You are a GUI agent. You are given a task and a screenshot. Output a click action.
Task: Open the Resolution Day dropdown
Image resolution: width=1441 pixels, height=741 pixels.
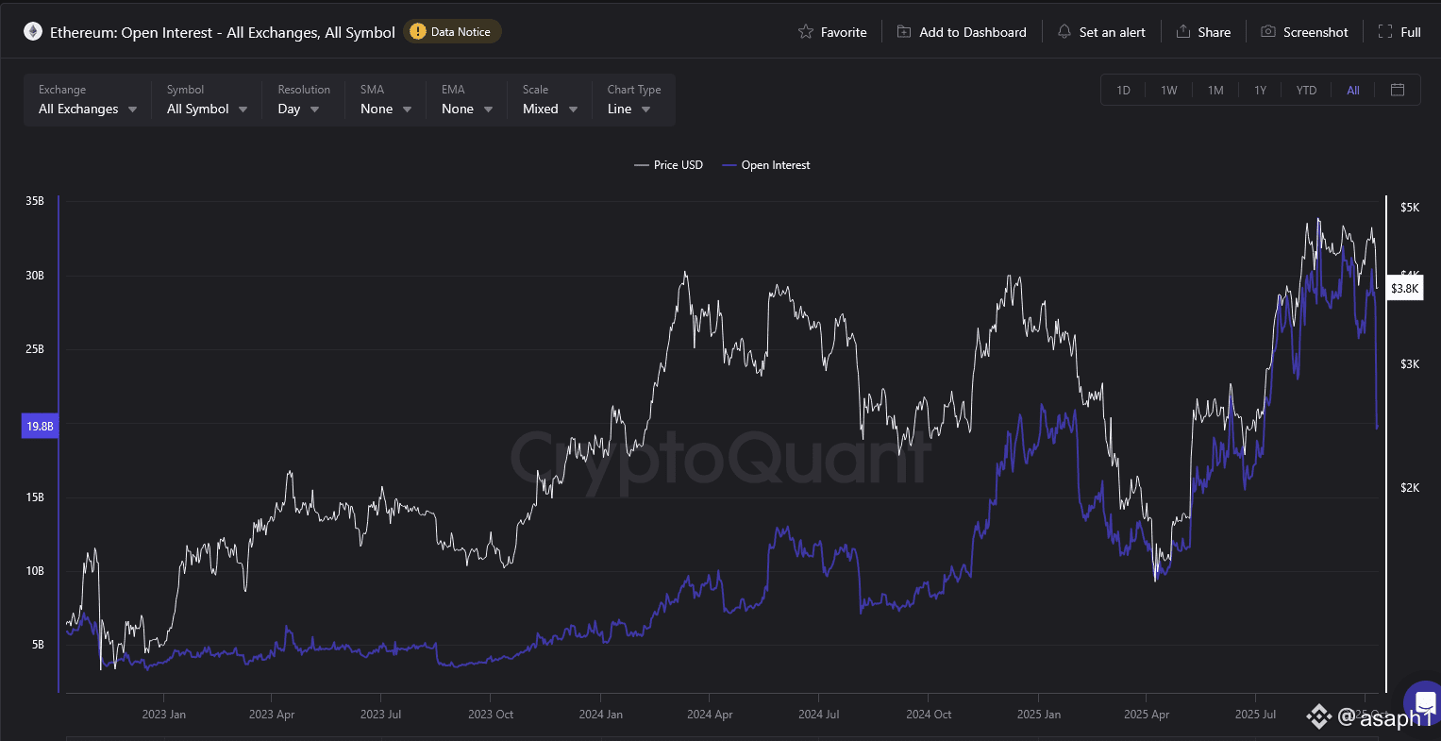point(298,109)
